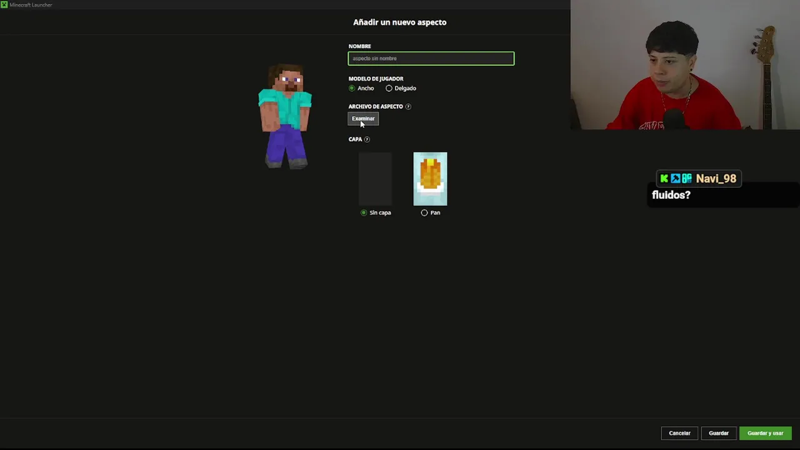Click the NOMBRE field label
The image size is (800, 450).
[x=359, y=46]
